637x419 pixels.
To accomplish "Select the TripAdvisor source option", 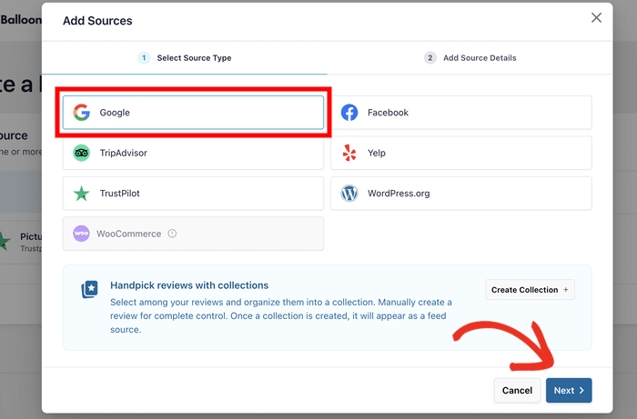I will coord(191,153).
